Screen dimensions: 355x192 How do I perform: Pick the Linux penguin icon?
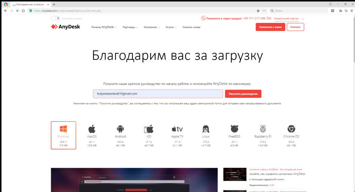click(206, 129)
